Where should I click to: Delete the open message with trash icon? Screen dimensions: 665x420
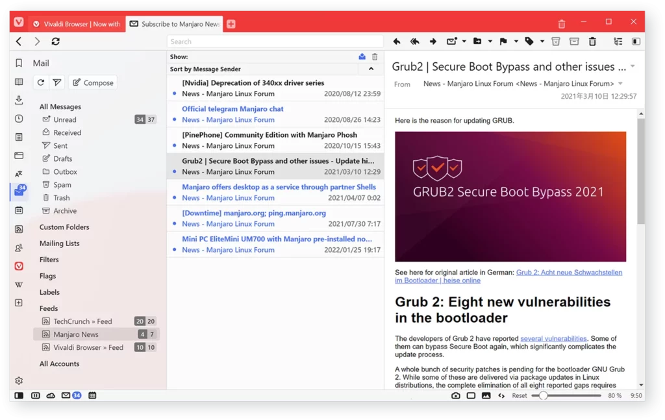(592, 42)
